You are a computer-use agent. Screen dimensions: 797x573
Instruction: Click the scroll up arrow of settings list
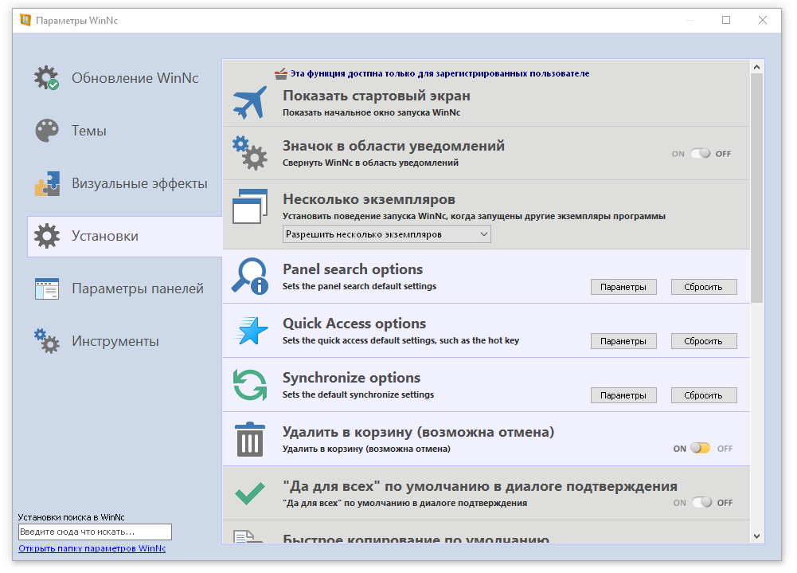pos(757,67)
